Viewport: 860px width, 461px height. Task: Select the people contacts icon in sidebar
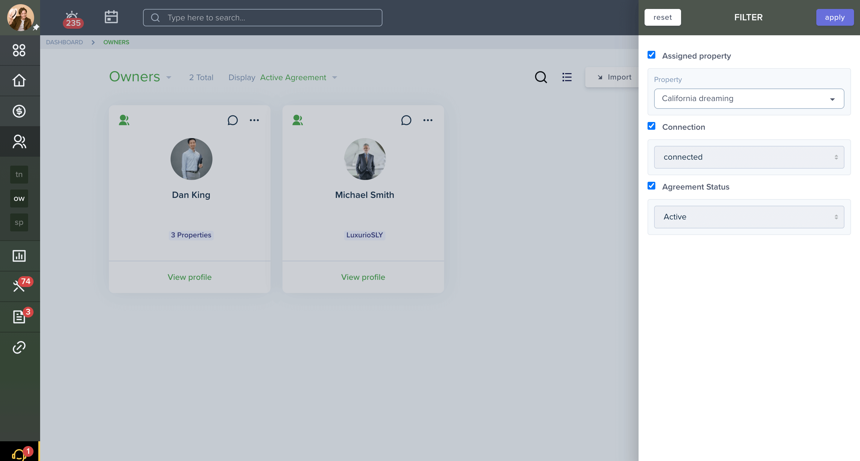(19, 141)
